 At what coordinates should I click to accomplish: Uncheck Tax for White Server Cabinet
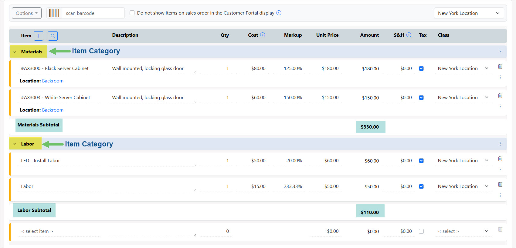click(421, 98)
